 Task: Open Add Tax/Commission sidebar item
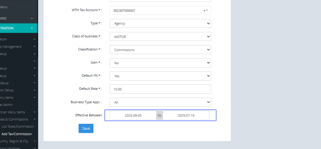tap(17, 134)
